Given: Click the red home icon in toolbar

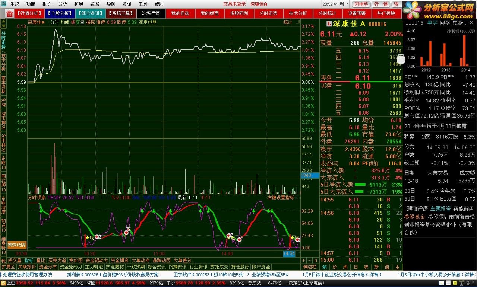Looking at the screenshot, I should (x=10, y=13).
